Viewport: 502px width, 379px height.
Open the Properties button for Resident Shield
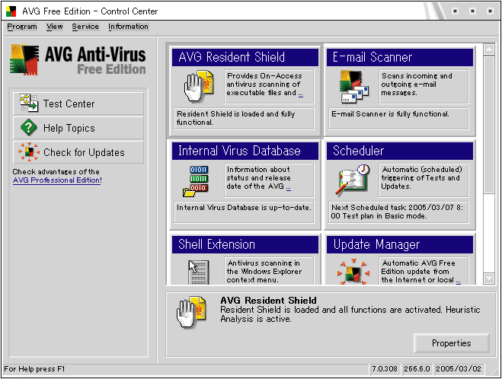(451, 343)
